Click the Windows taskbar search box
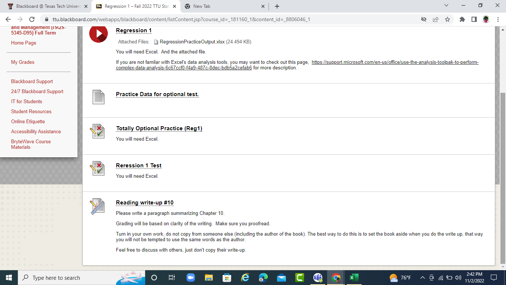Screen dimensions: 506x285 (82, 278)
